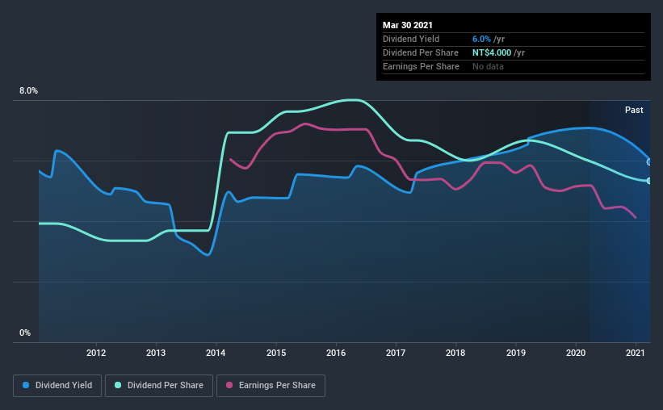Viewport: 663px width, 410px height.
Task: Click the teal Dividend Per Share legend dot
Action: pos(118,385)
